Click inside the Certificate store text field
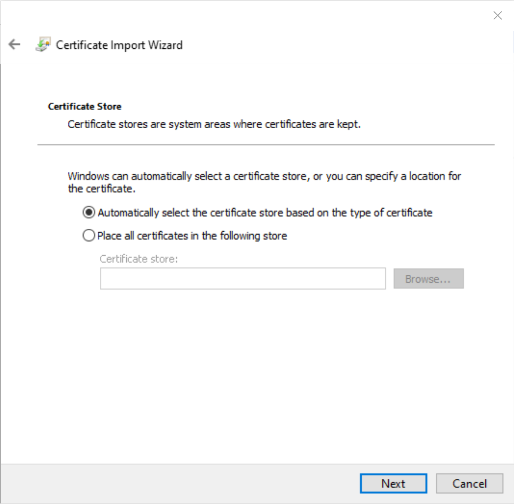Viewport: 514px width, 504px height. click(x=243, y=278)
